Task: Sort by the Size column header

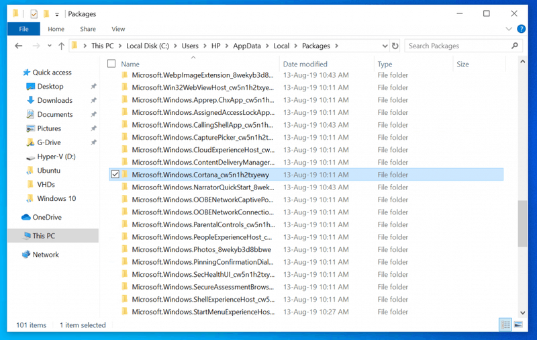Action: point(462,64)
